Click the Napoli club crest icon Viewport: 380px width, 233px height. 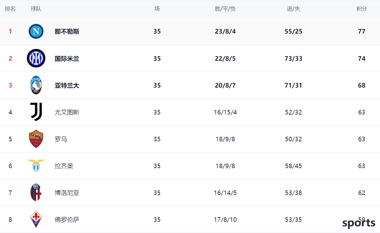(x=36, y=31)
